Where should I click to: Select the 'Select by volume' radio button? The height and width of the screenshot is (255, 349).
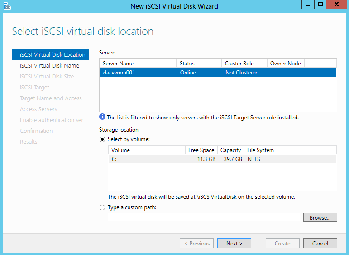pos(102,139)
